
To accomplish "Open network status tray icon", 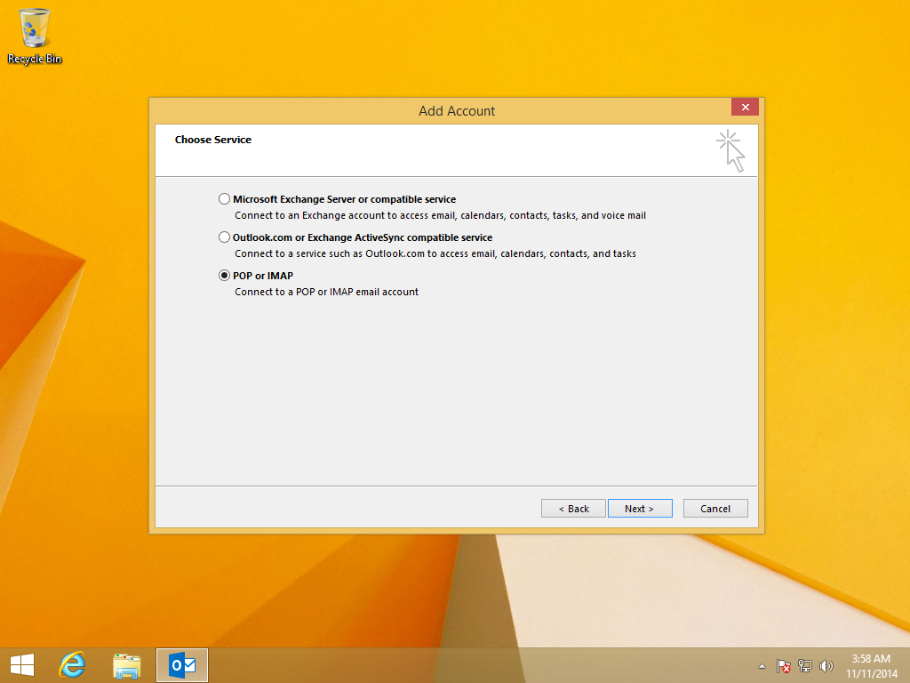I will tap(805, 666).
